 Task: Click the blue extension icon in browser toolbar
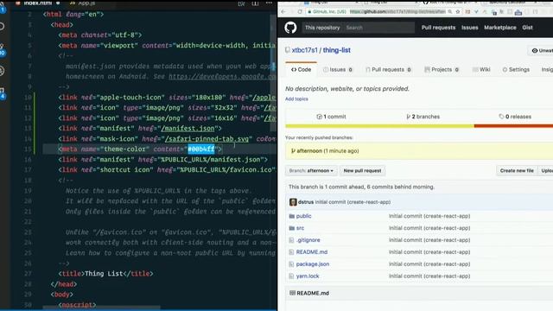click(x=518, y=12)
